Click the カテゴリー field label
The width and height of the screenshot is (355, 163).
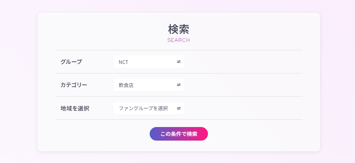click(x=74, y=85)
